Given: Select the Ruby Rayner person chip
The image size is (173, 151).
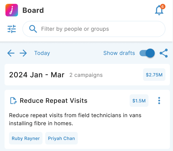Looking at the screenshot, I should coord(26,138).
